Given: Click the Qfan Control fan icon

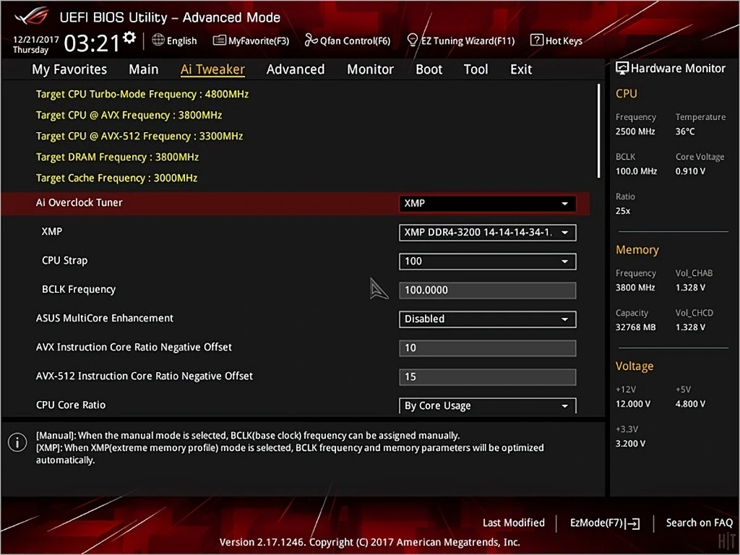Looking at the screenshot, I should pyautogui.click(x=311, y=40).
